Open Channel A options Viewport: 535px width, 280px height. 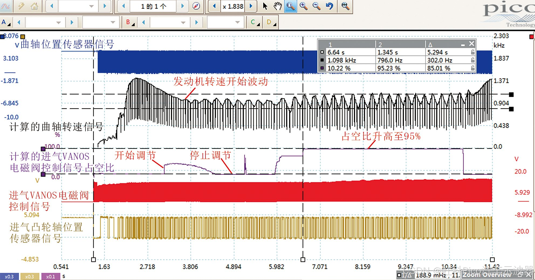(6, 22)
